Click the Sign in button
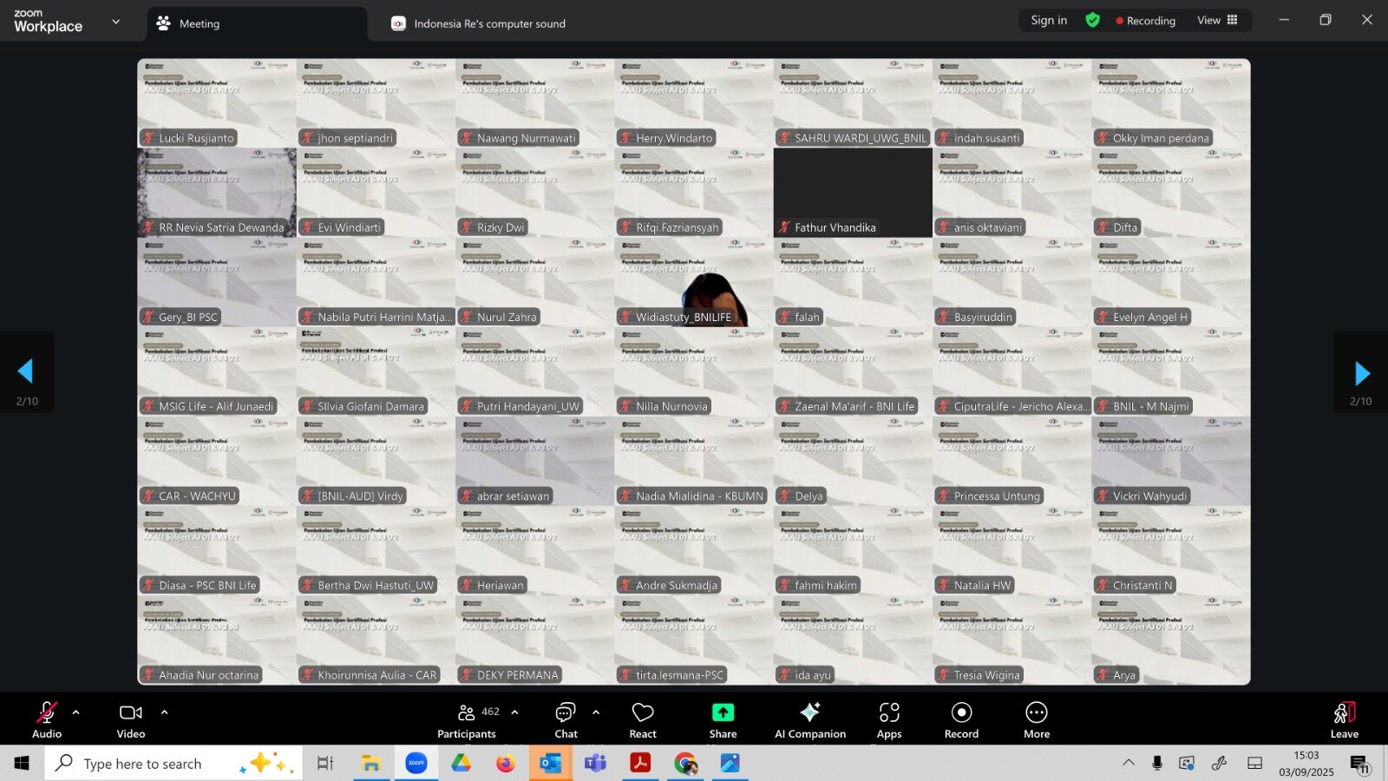Viewport: 1388px width, 781px height. pyautogui.click(x=1048, y=20)
